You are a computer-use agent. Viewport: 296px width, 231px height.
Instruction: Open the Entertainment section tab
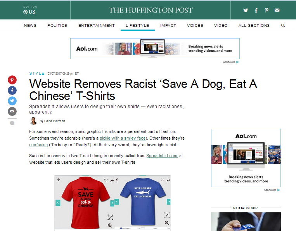click(97, 26)
